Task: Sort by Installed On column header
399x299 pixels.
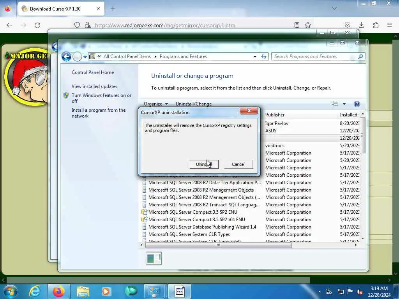Action: [x=349, y=115]
